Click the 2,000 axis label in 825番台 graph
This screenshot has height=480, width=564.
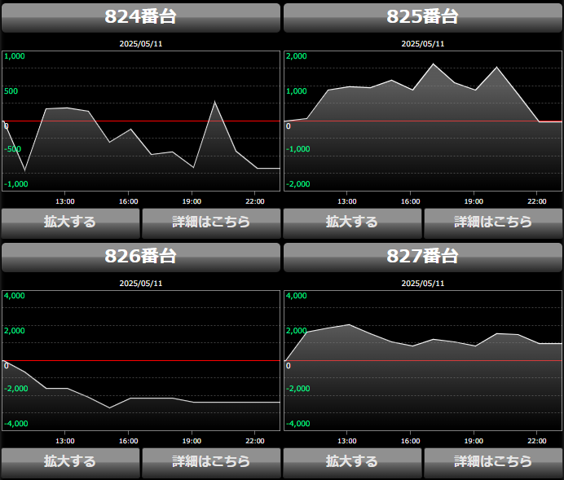click(297, 56)
